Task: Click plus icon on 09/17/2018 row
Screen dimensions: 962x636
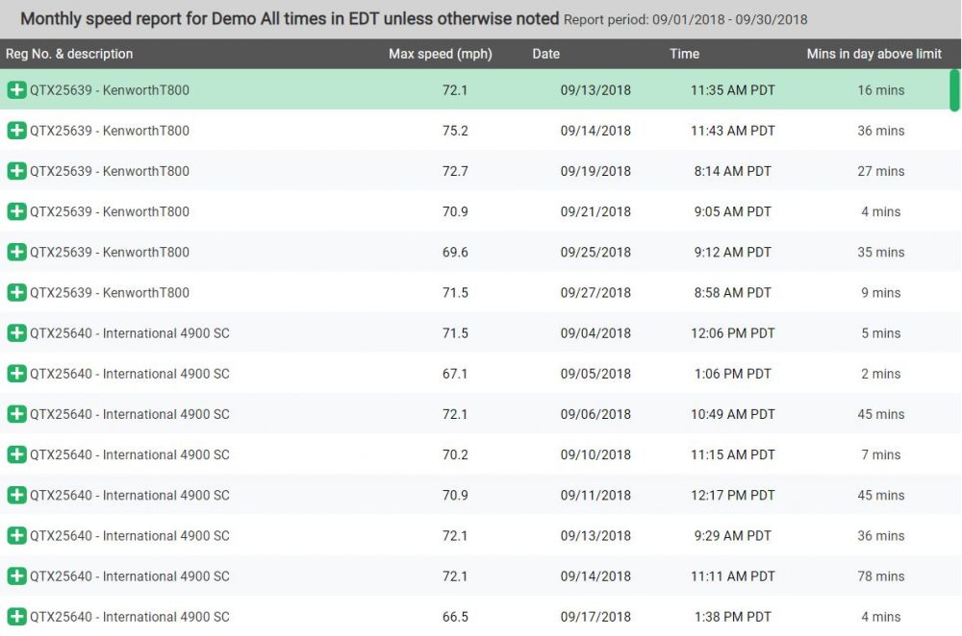Action: point(16,616)
